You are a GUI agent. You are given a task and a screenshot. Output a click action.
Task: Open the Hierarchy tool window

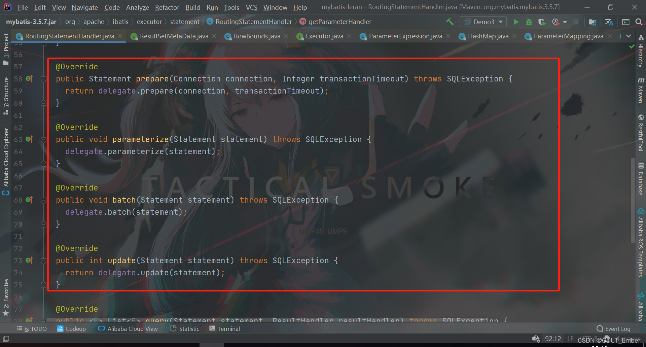coord(641,51)
